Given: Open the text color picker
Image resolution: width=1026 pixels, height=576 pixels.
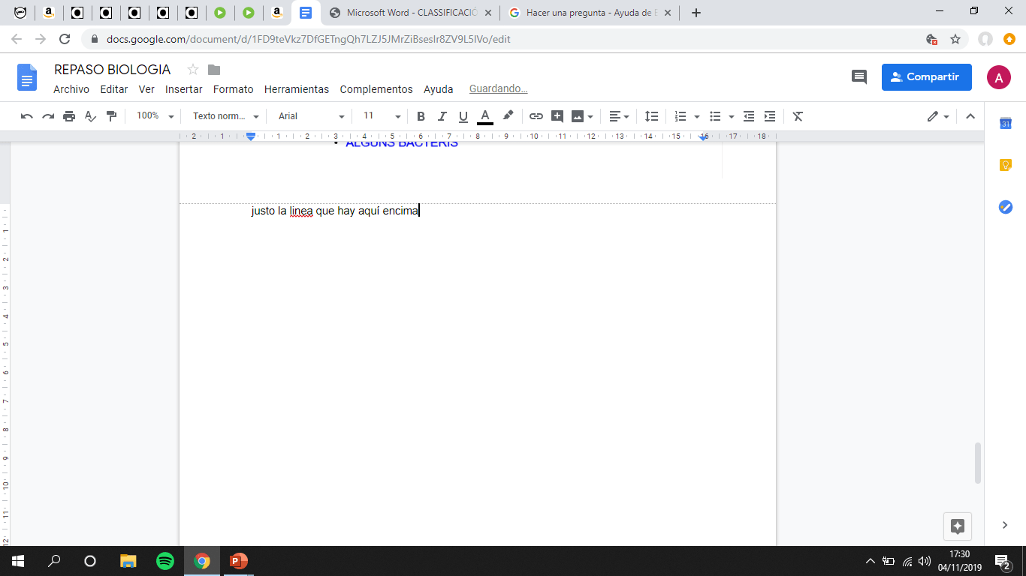Looking at the screenshot, I should coord(485,116).
